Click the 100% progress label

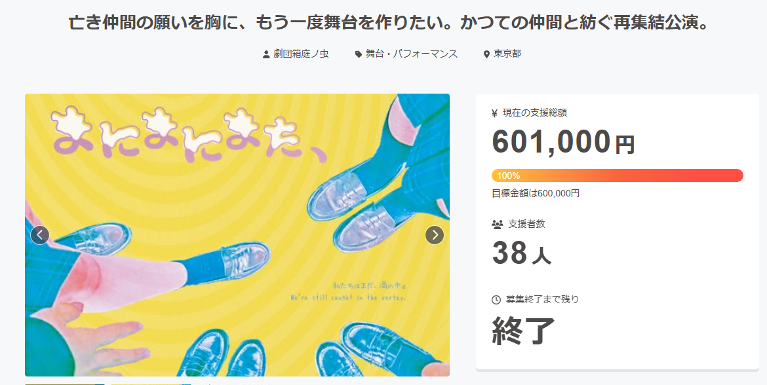[509, 175]
